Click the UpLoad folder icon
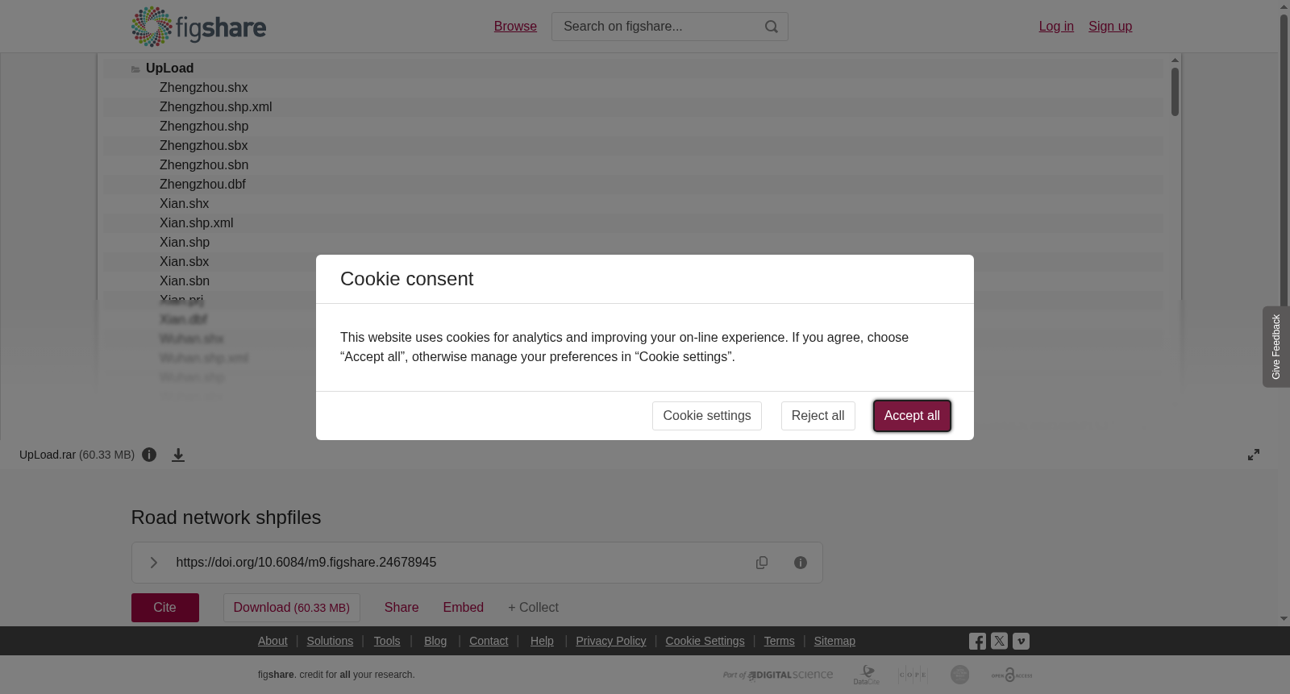The height and width of the screenshot is (694, 1290). [135, 69]
